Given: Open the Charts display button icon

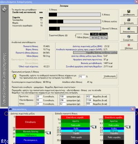Looking at the screenshot, I should click(x=129, y=29).
